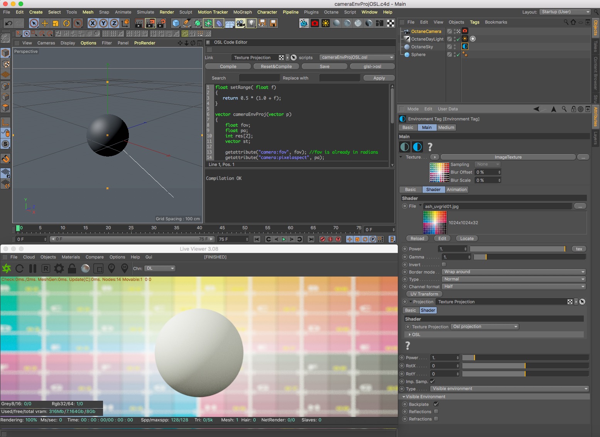This screenshot has width=600, height=437.
Task: Enable the Reflections checkbox
Action: coord(436,412)
